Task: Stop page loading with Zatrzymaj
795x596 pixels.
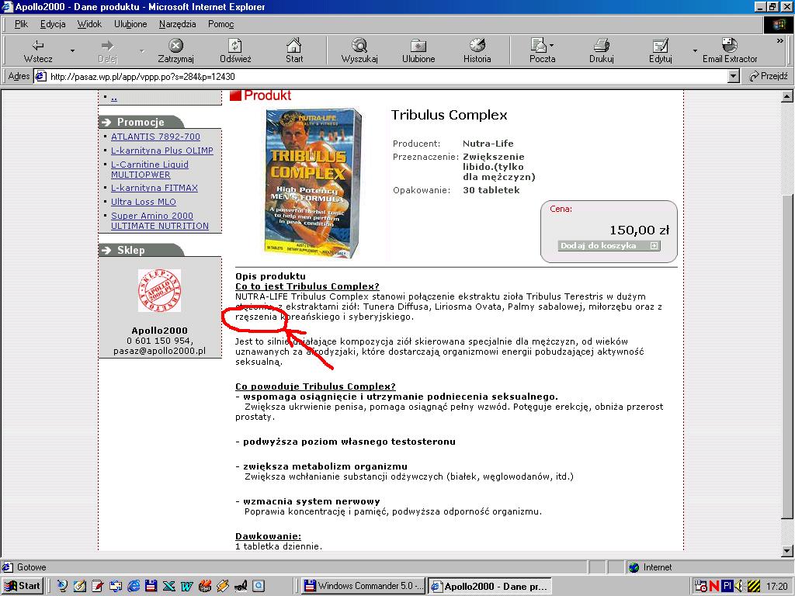Action: point(175,50)
